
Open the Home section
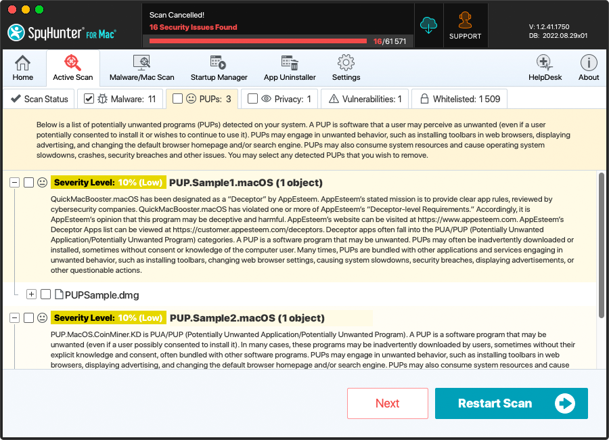[x=22, y=68]
